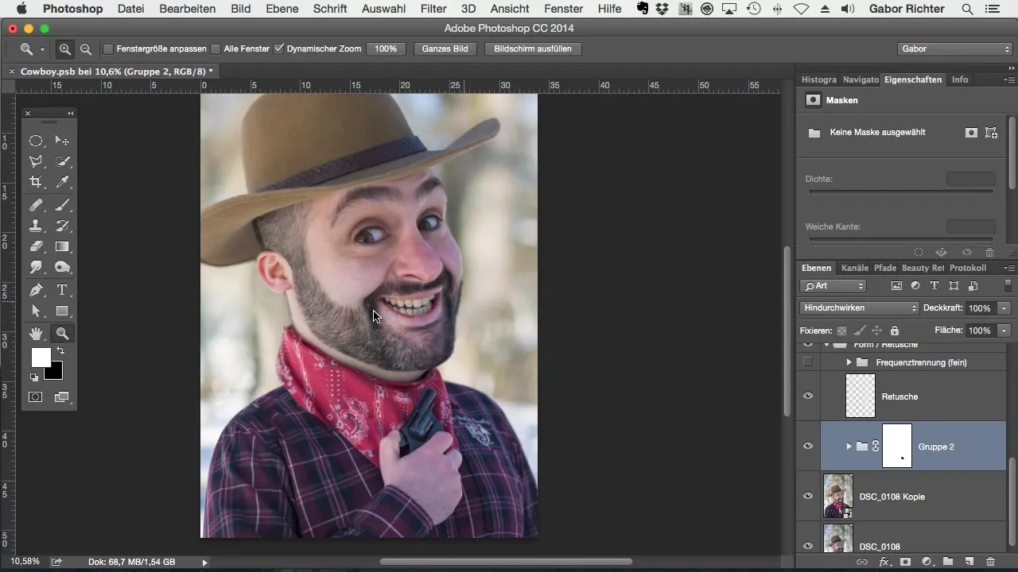Select the Smudge tool
Image resolution: width=1018 pixels, height=572 pixels.
click(x=36, y=267)
